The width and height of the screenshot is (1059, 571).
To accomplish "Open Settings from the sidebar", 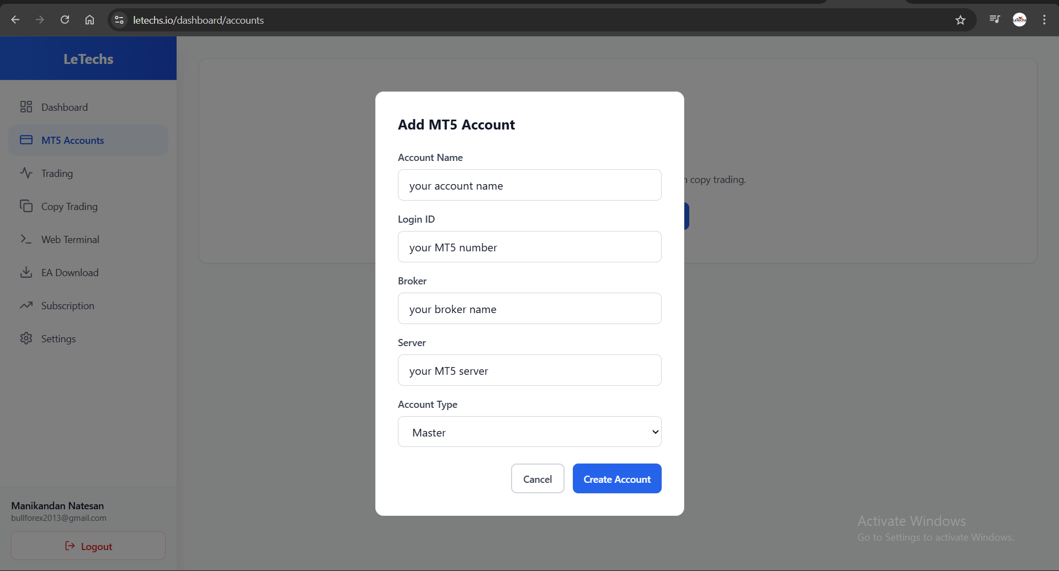I will pos(88,338).
